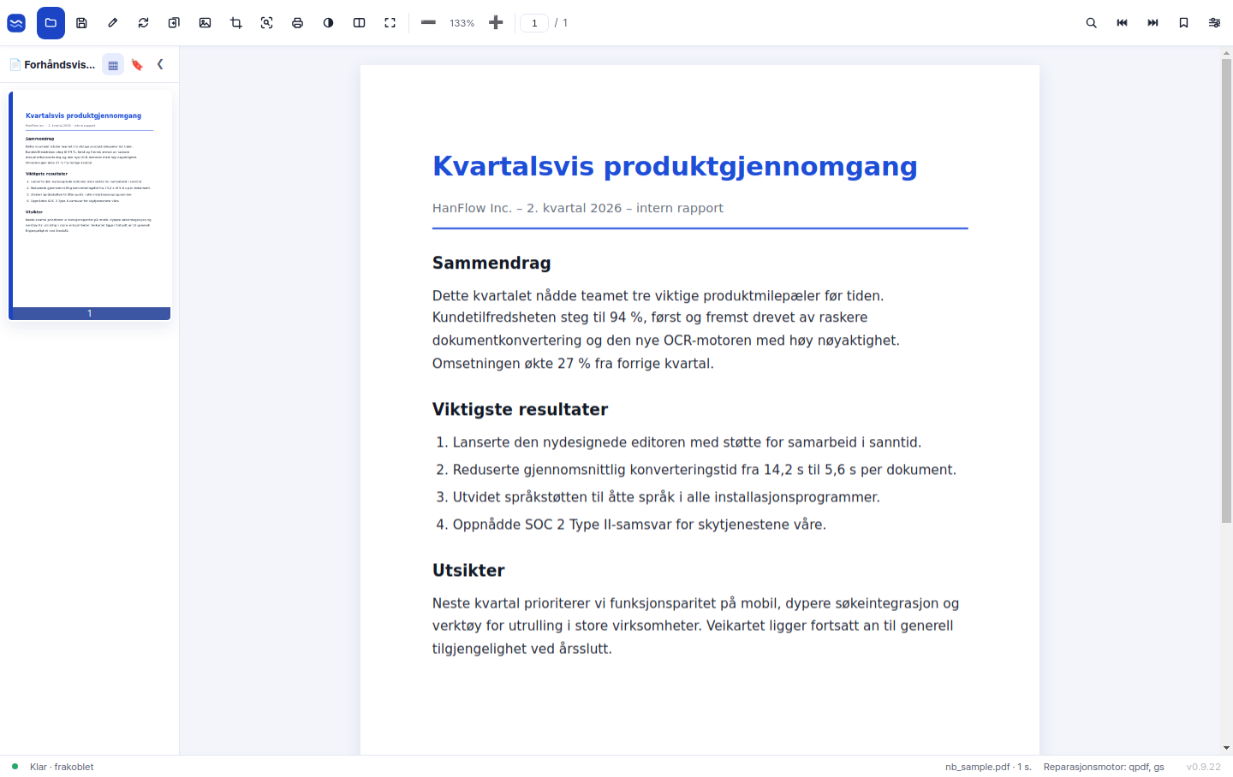Click list item 'Lanserte den nydesignede editoren'
Image resolution: width=1233 pixels, height=777 pixels.
687,442
